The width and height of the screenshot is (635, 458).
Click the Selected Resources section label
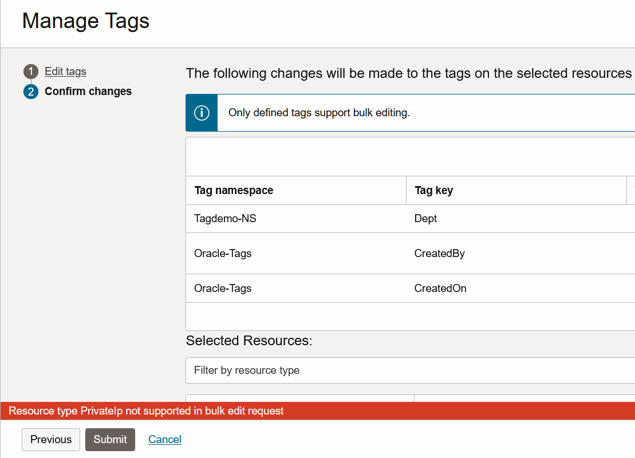point(249,340)
